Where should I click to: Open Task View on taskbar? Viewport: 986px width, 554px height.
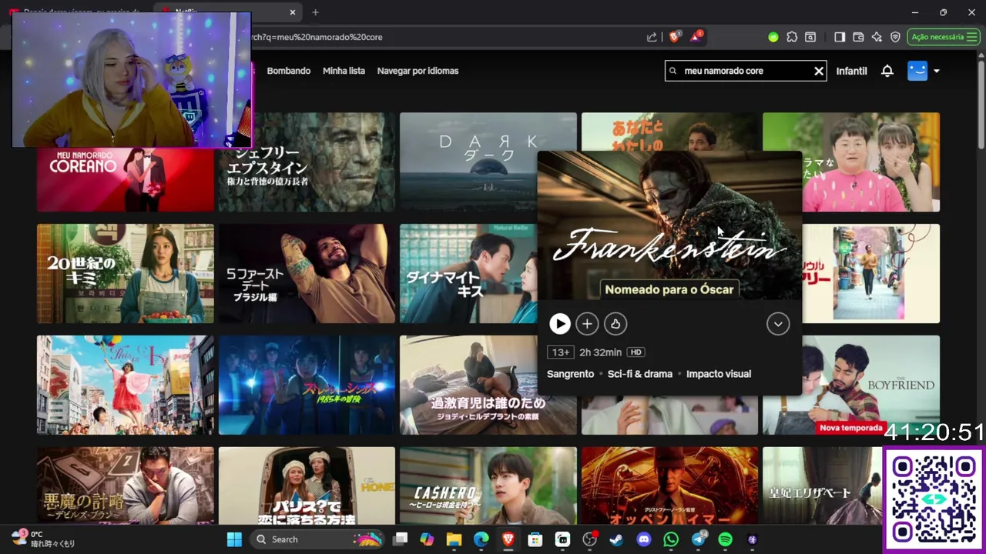[x=400, y=539]
